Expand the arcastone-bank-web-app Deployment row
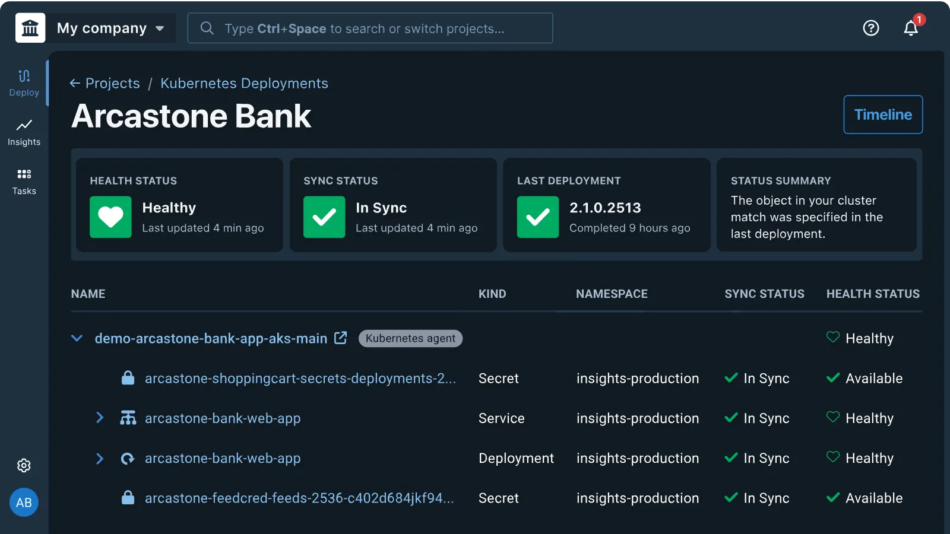The width and height of the screenshot is (950, 534). 100,459
